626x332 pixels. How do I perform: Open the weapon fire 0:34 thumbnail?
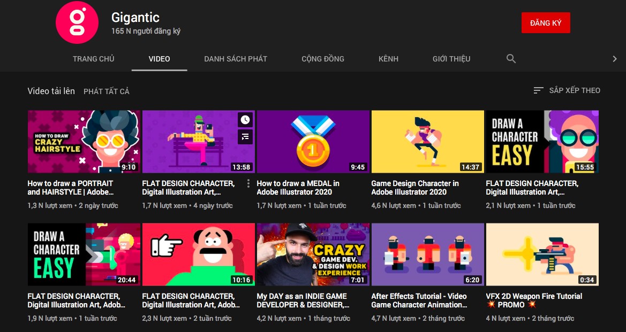[x=542, y=254]
